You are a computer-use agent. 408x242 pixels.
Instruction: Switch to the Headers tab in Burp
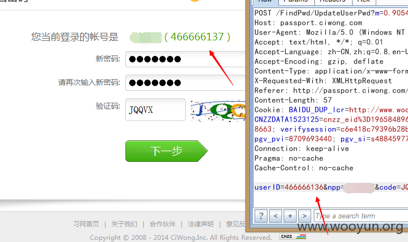click(333, 2)
